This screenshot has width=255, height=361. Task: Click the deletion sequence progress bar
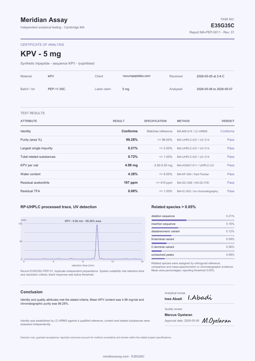click(x=193, y=220)
